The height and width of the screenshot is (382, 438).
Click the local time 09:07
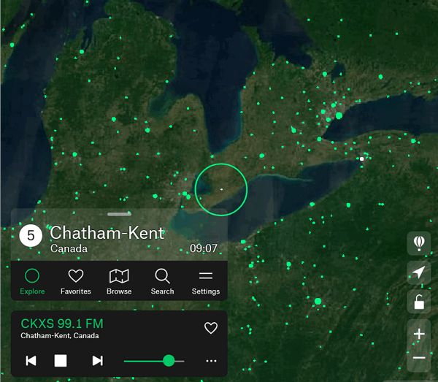point(204,248)
